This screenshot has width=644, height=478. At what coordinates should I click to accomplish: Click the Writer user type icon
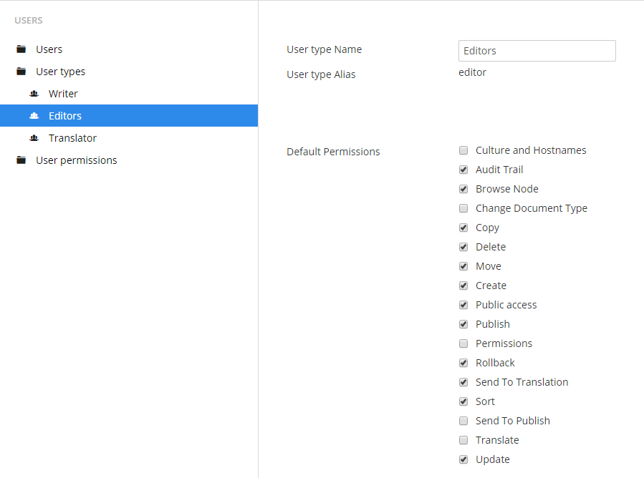[x=34, y=94]
